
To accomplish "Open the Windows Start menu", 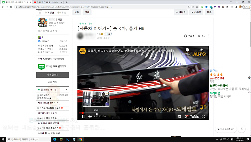I will pos(3,139).
